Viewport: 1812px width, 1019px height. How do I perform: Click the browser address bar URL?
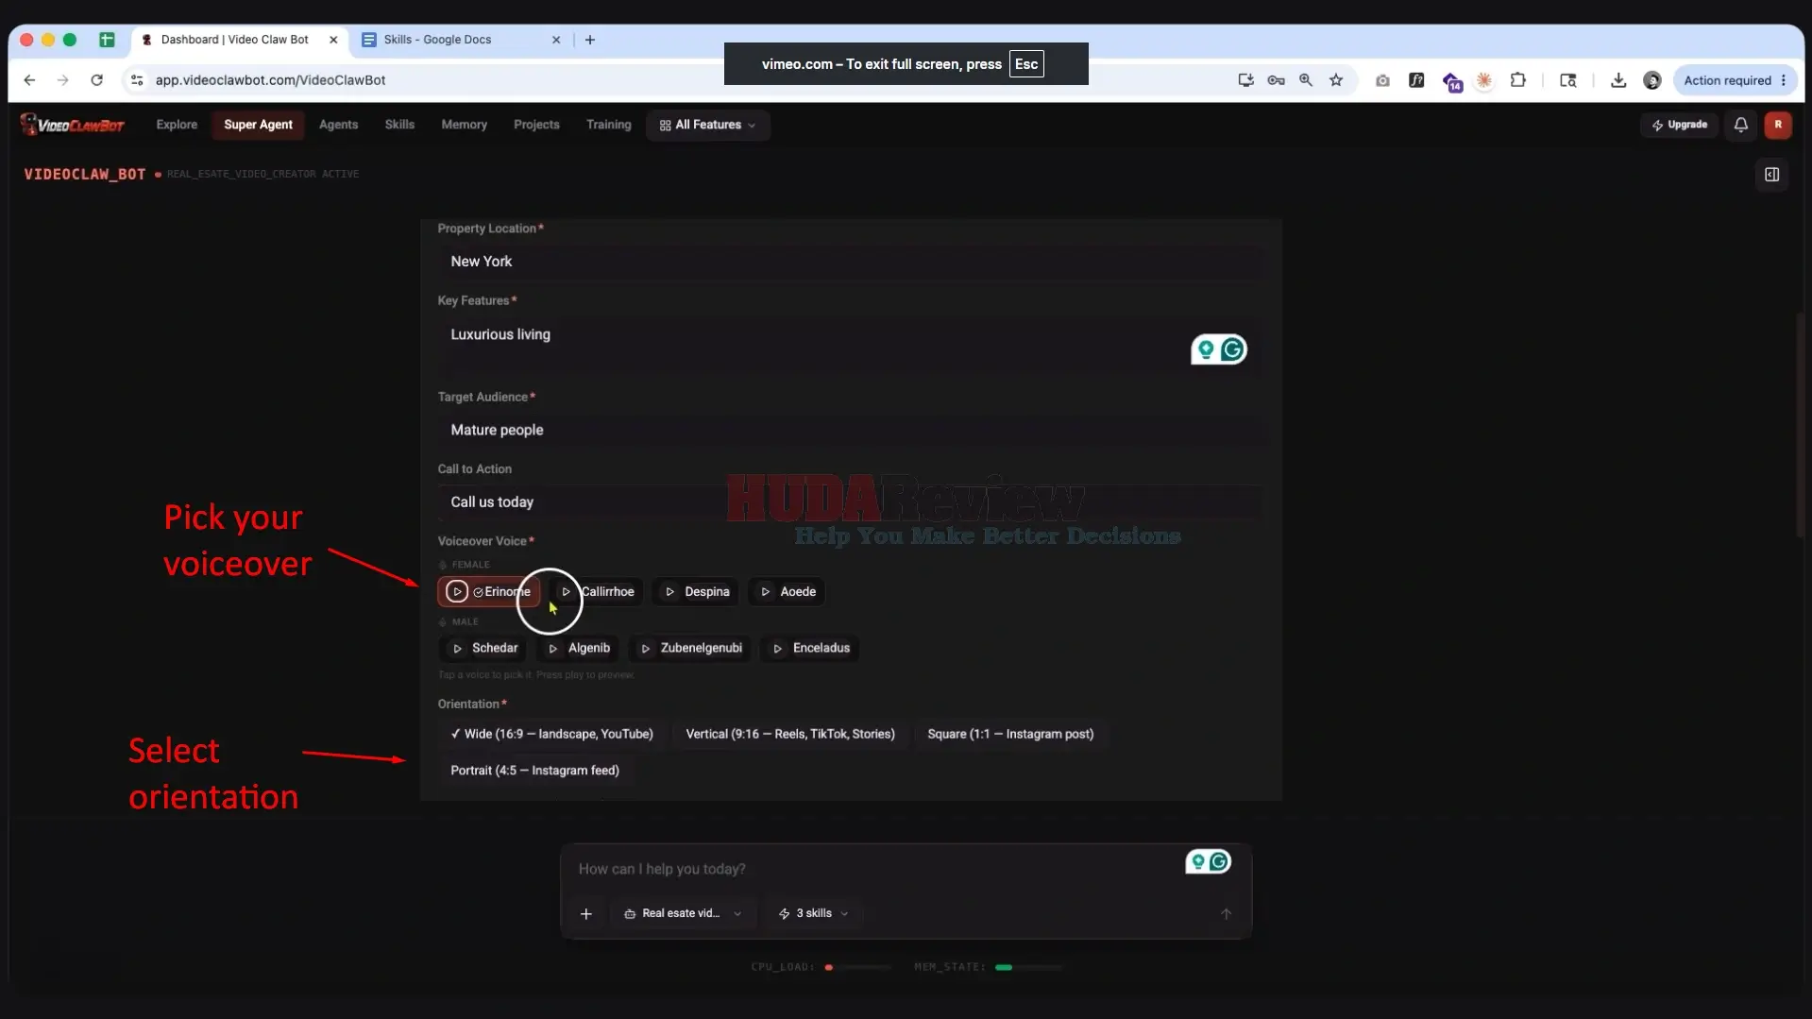[270, 80]
